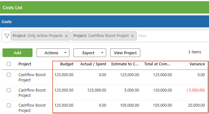Click the Estimate to C... column header
Image resolution: width=209 pixels, height=114 pixels.
click(125, 64)
